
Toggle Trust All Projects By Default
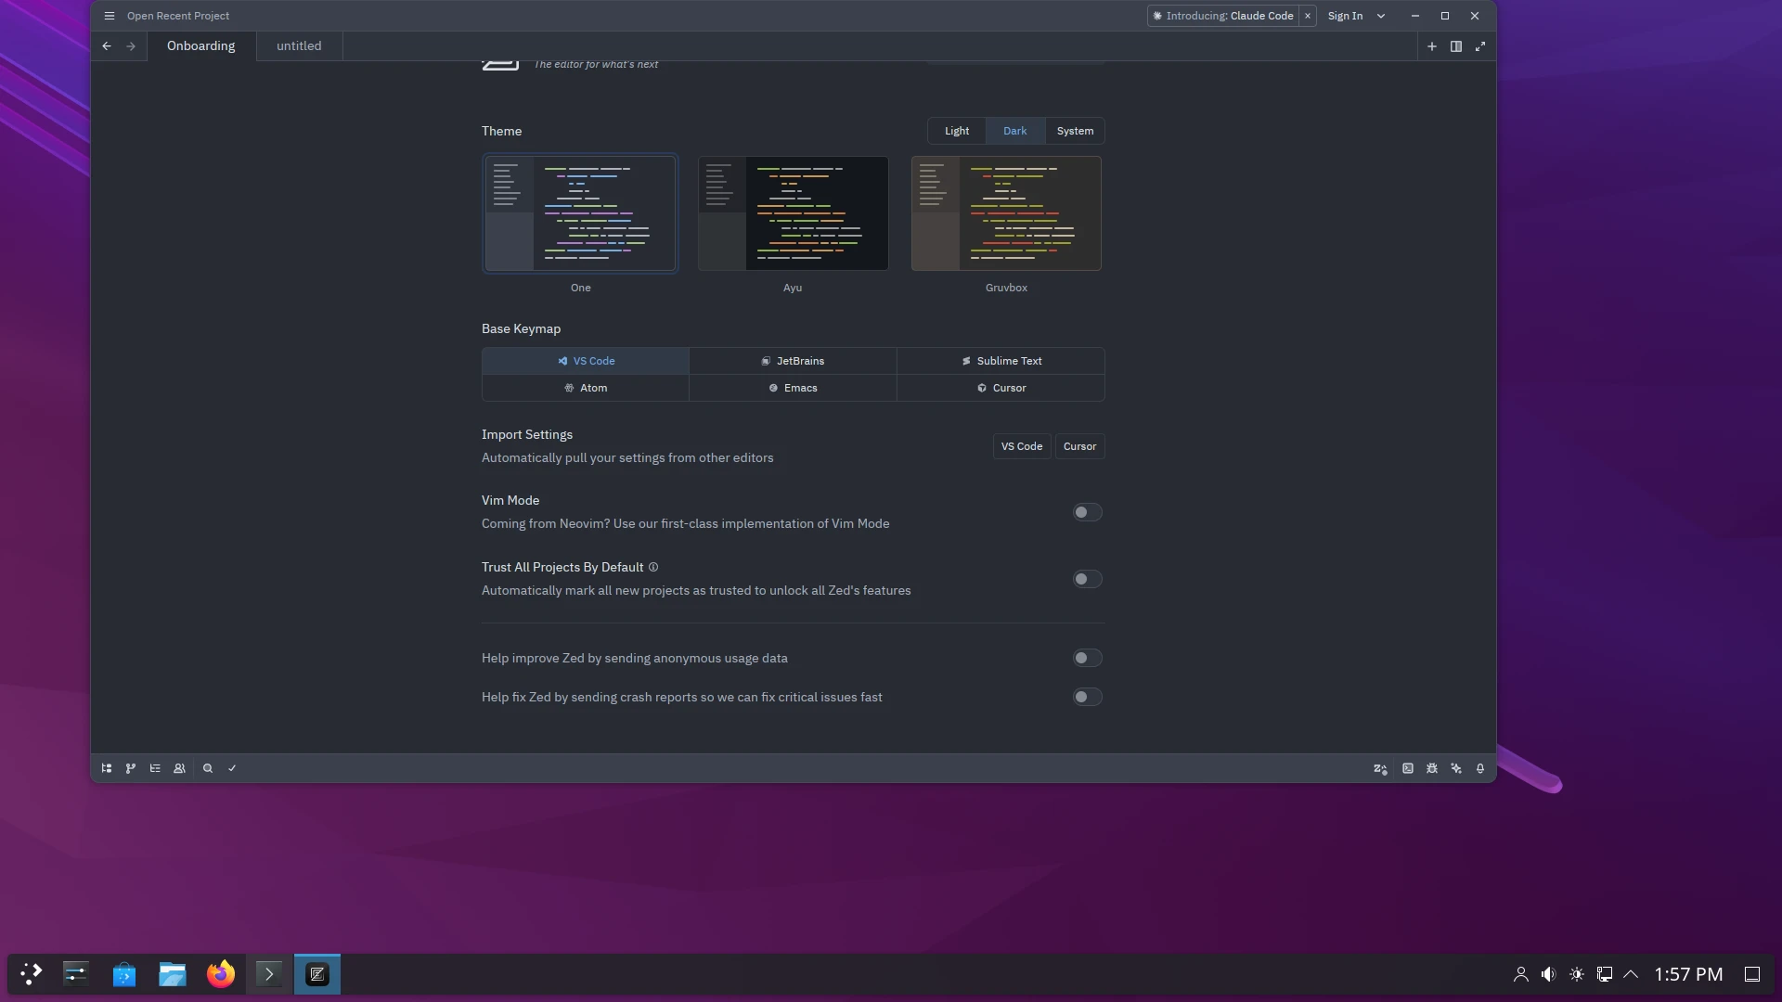1087,579
